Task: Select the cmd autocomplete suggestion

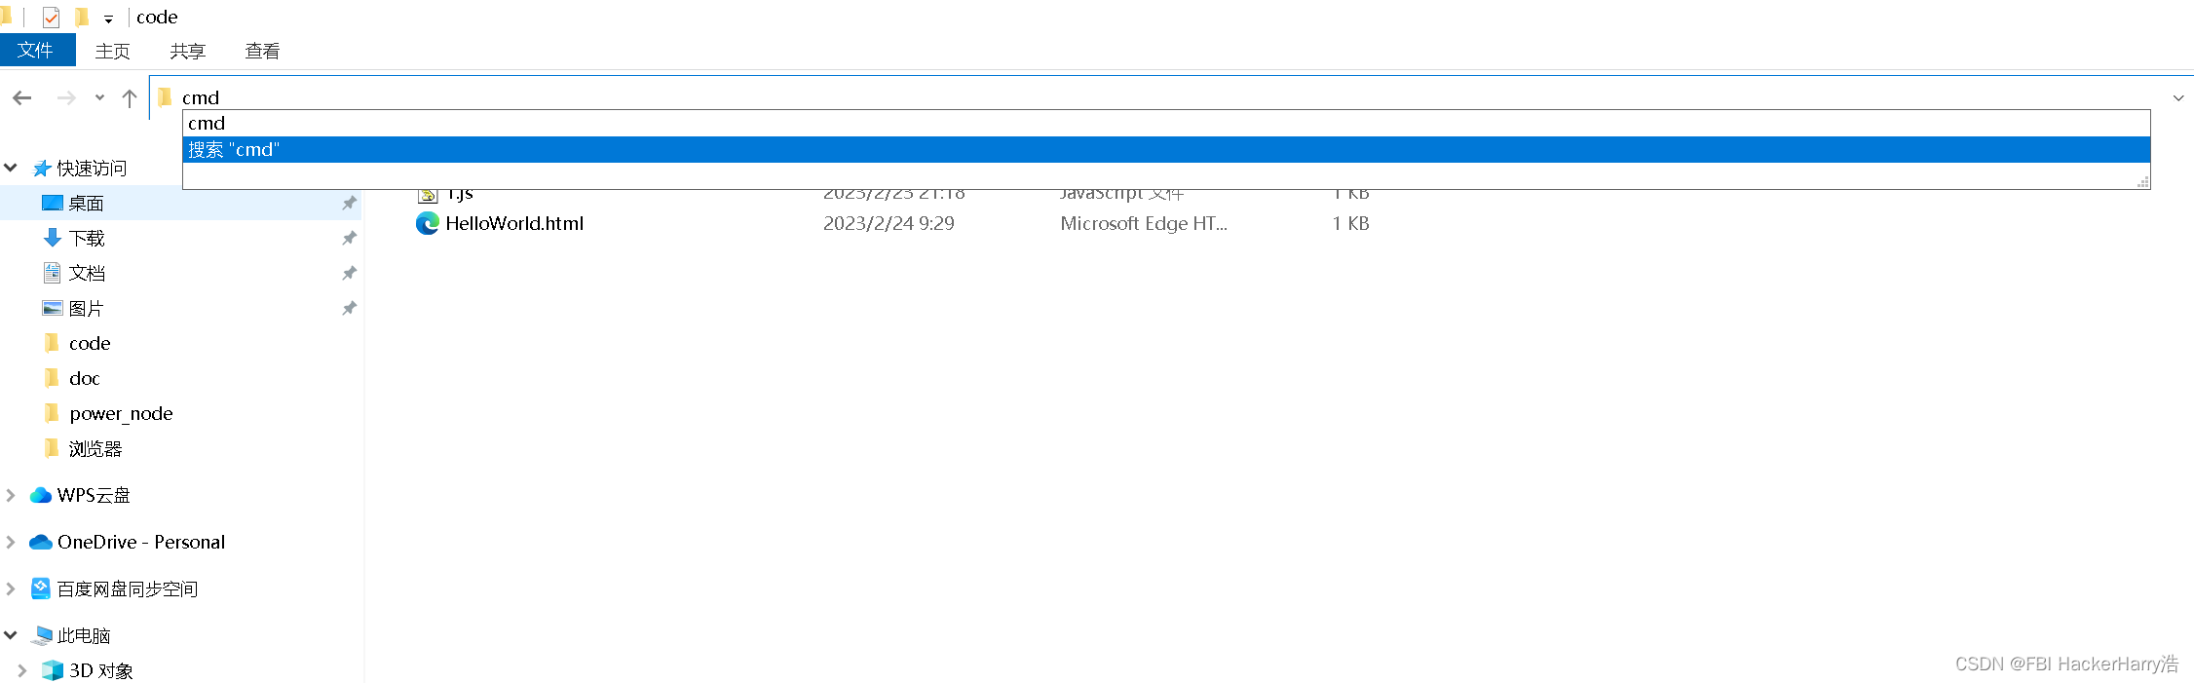Action: coord(1166,123)
